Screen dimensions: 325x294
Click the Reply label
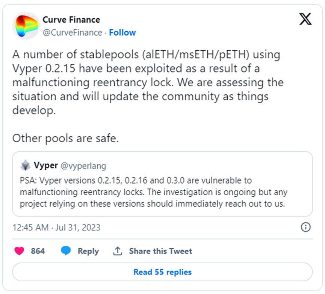[x=88, y=251]
